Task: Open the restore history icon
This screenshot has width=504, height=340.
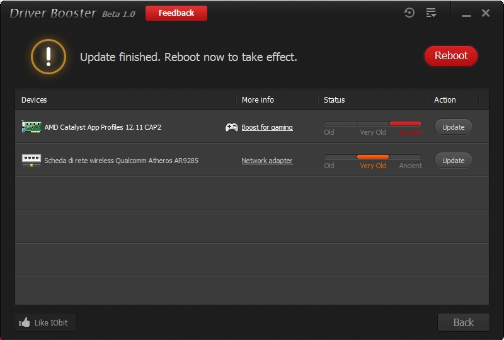Action: point(409,13)
